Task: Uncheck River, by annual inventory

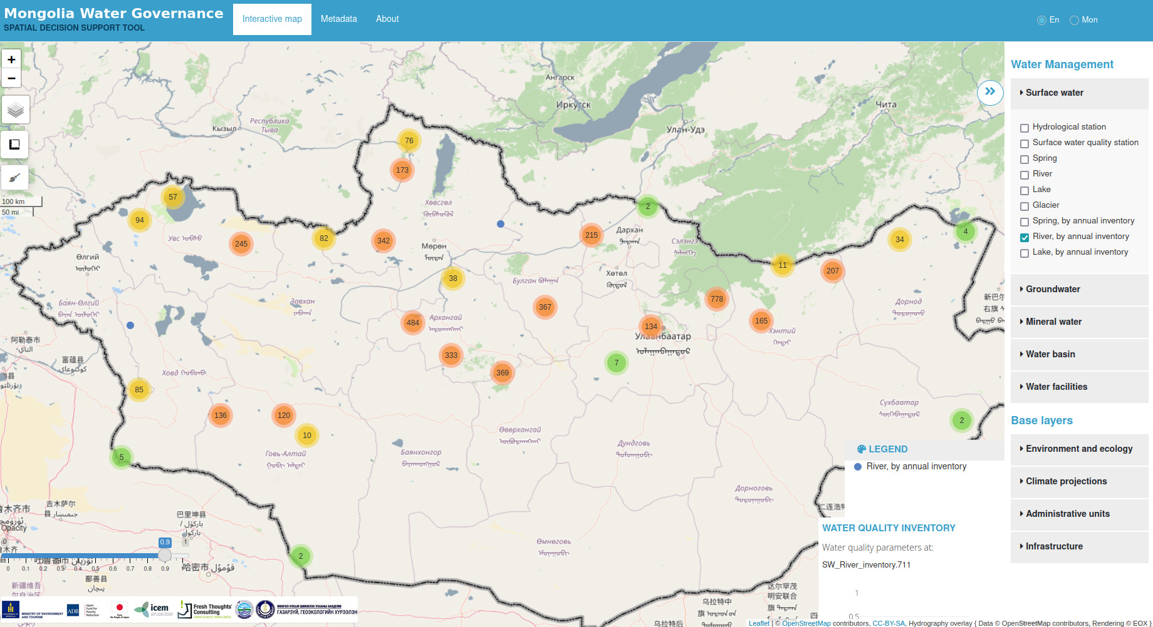Action: [x=1025, y=237]
